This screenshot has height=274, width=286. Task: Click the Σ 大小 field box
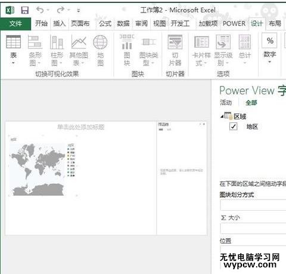[253, 228]
